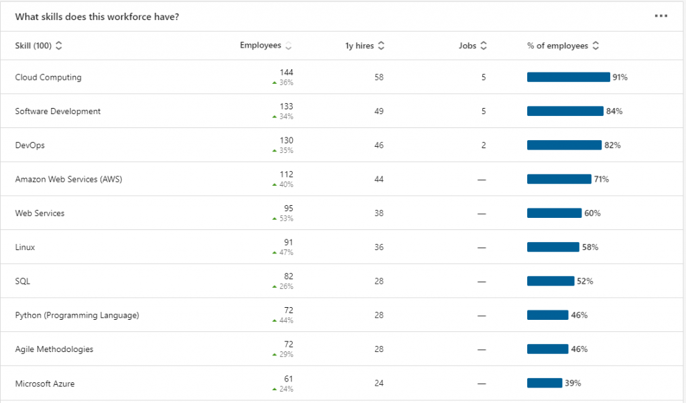
Task: Click the DevOps jobs count 2
Action: 484,146
